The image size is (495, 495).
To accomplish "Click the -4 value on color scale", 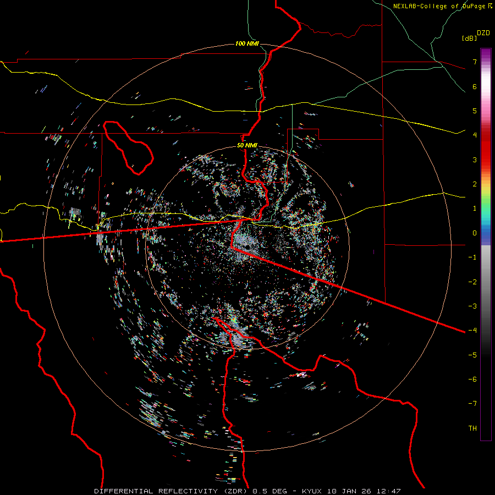I will click(x=472, y=331).
